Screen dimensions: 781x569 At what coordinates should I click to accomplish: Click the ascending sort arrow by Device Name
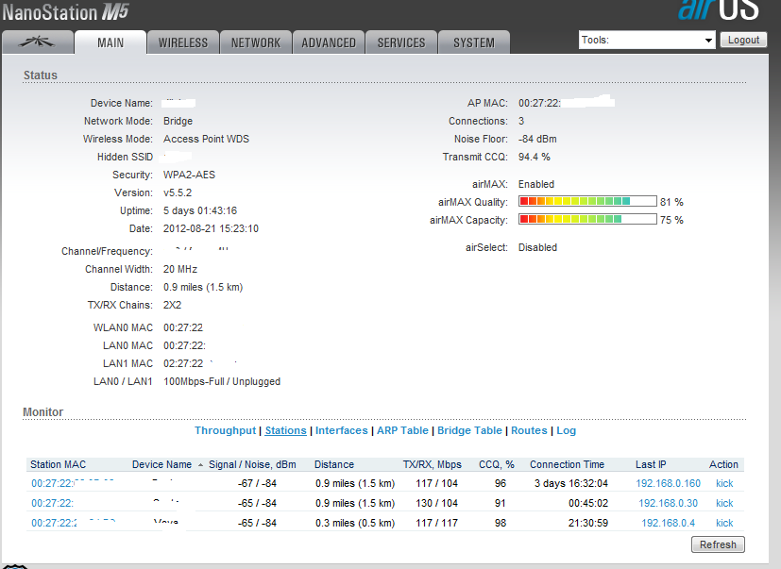pos(200,465)
